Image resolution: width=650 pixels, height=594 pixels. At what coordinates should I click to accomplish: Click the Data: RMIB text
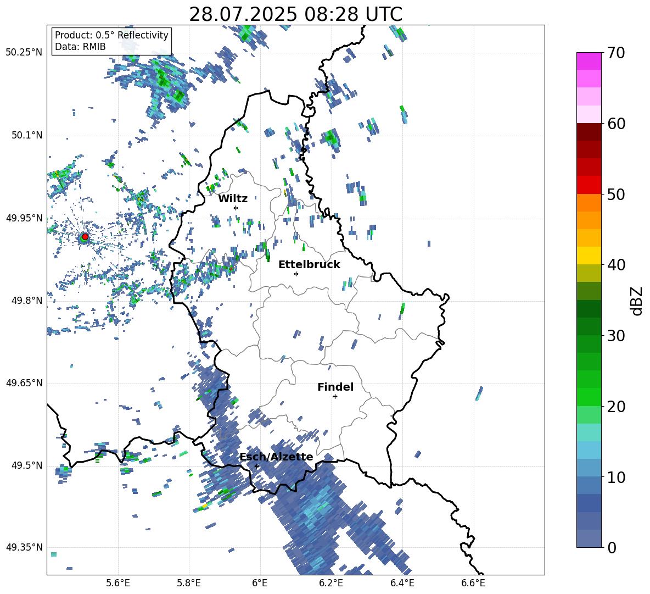(80, 47)
